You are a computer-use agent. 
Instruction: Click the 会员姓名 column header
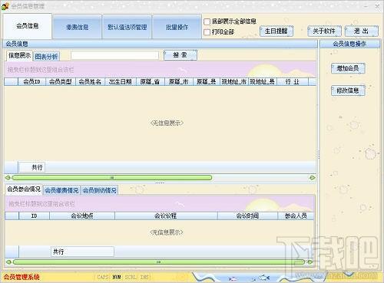90,82
